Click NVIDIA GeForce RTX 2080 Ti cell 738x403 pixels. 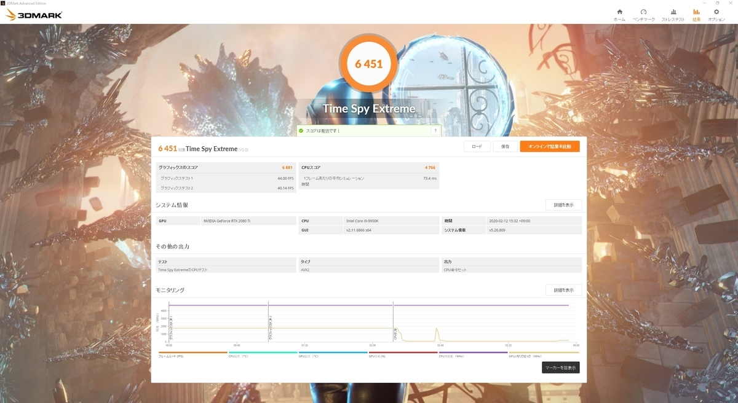coord(248,221)
